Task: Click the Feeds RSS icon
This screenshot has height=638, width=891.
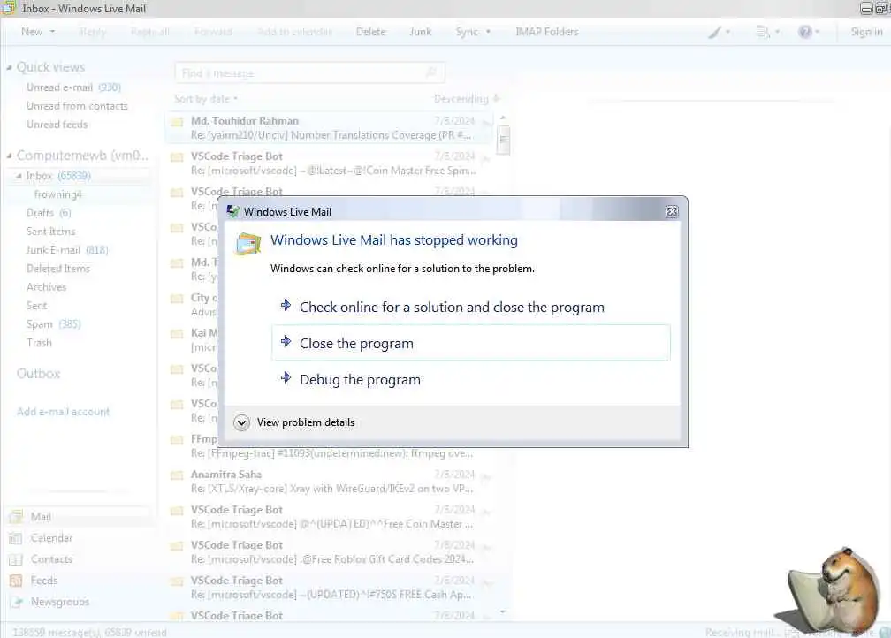Action: (16, 581)
